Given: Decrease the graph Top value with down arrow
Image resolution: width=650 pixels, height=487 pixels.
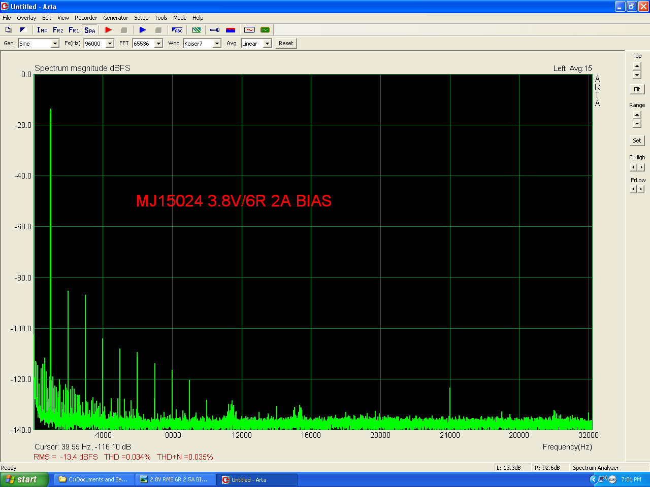Looking at the screenshot, I should click(637, 75).
